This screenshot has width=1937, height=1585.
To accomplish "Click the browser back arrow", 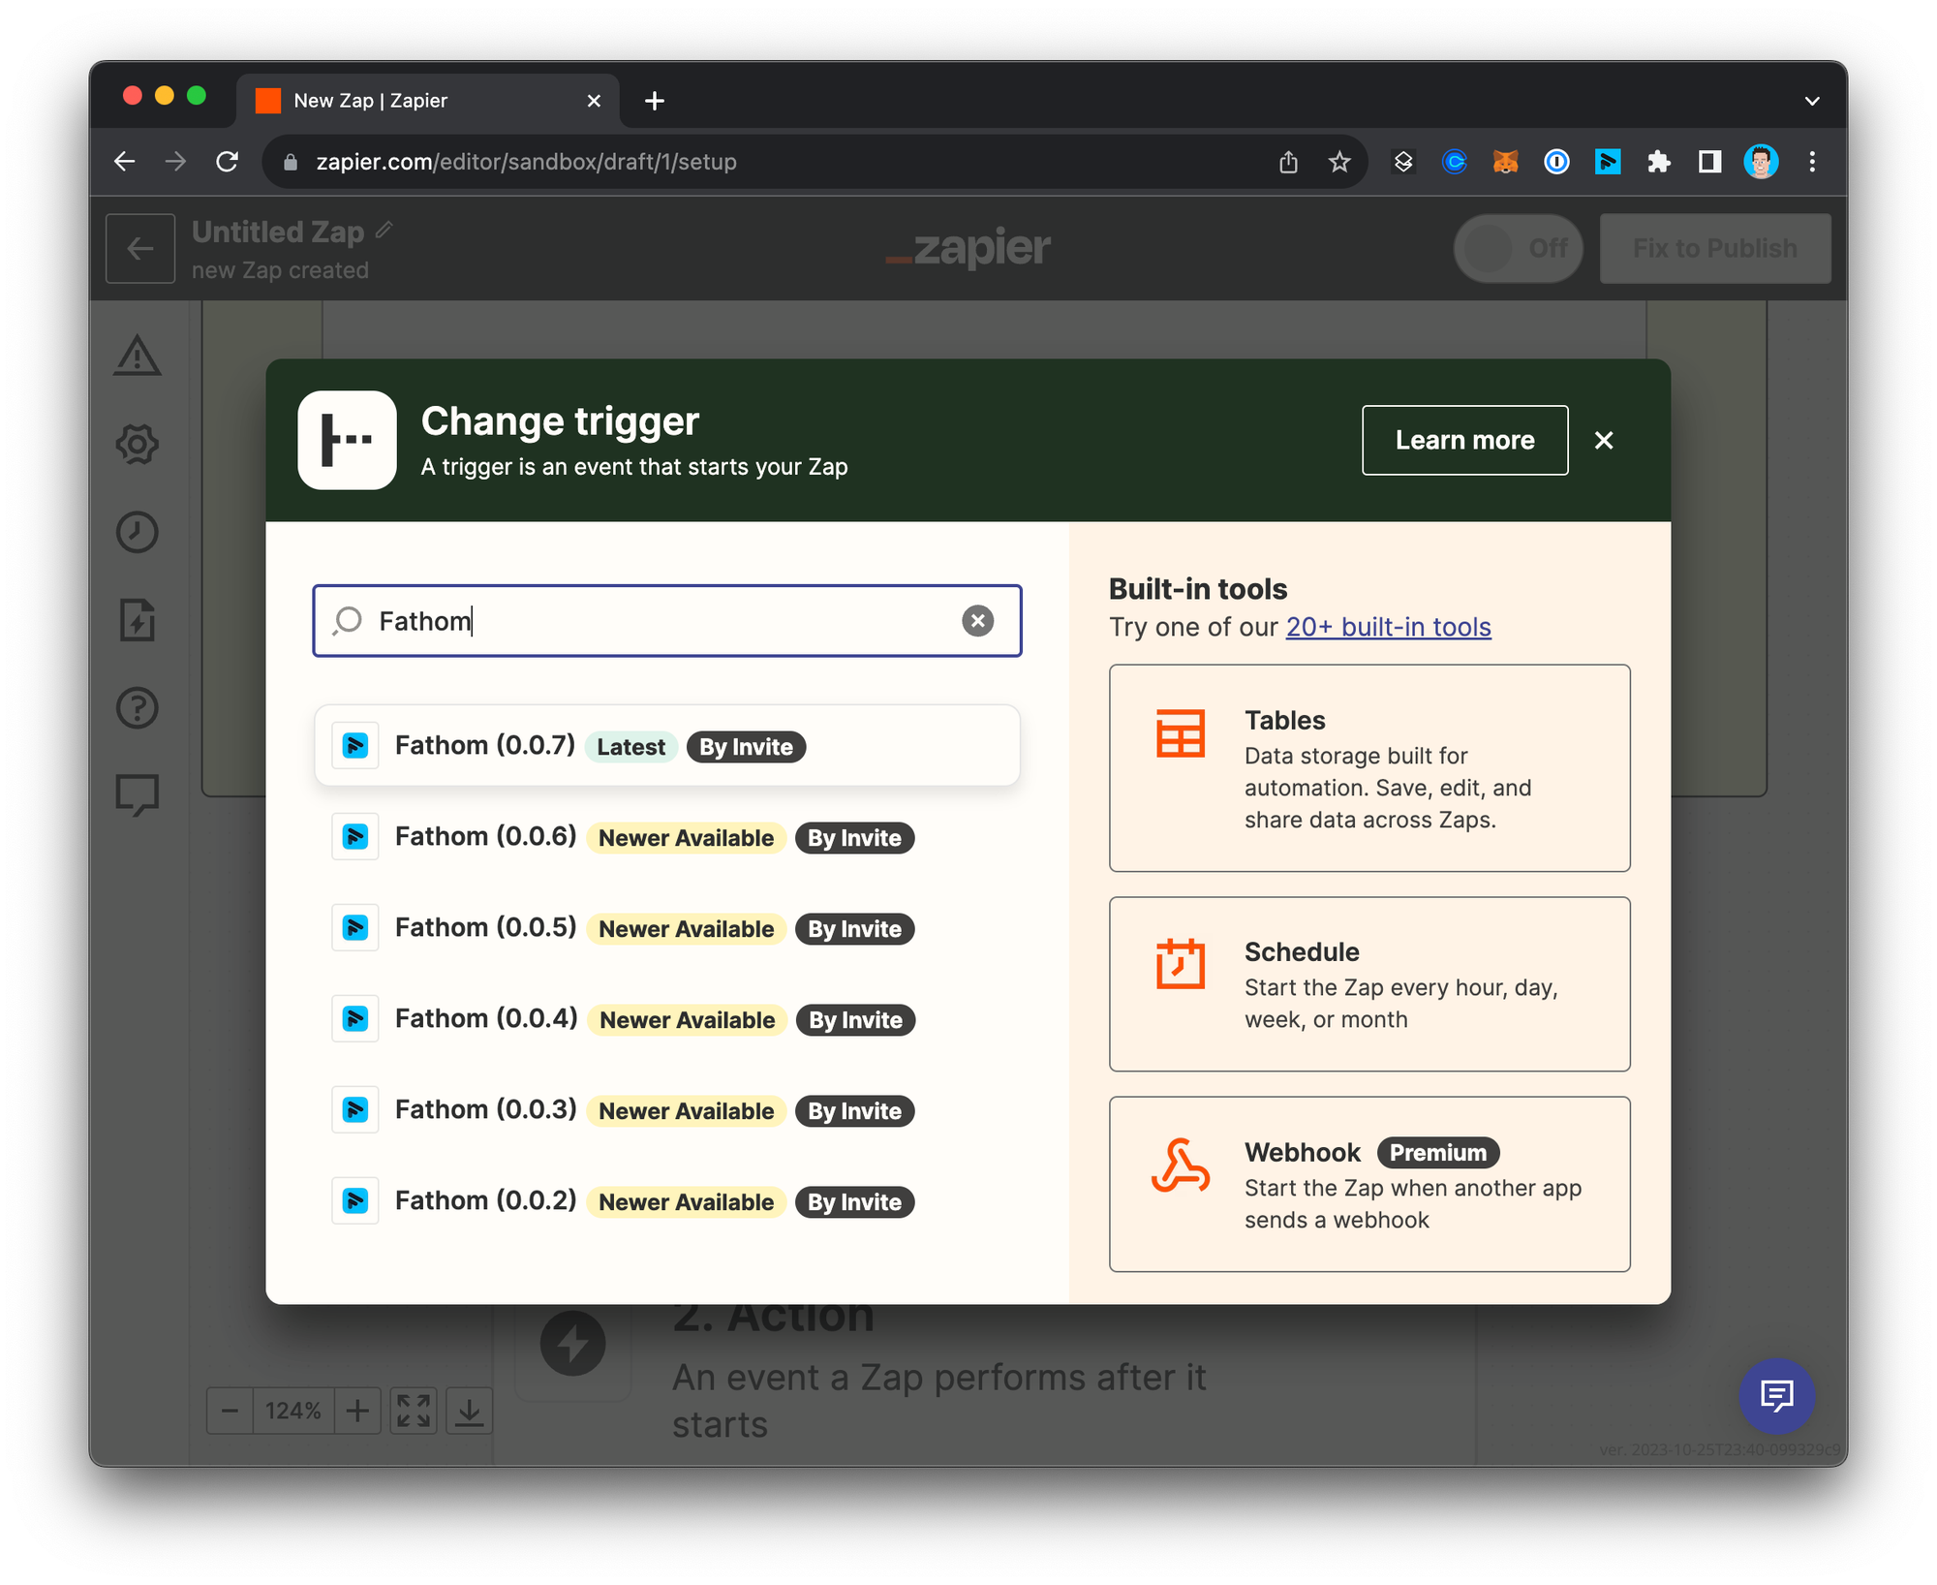I will click(125, 162).
